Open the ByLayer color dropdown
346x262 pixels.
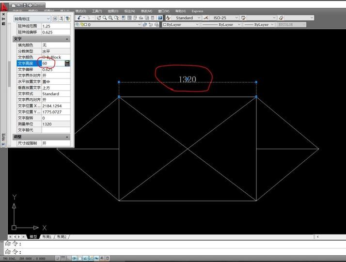tap(180, 25)
